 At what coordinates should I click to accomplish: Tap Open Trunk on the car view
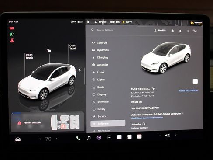coord(73,47)
